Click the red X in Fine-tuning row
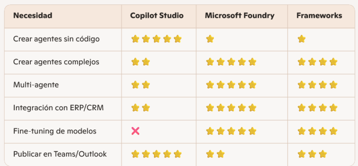The height and width of the screenshot is (166, 358). (136, 131)
